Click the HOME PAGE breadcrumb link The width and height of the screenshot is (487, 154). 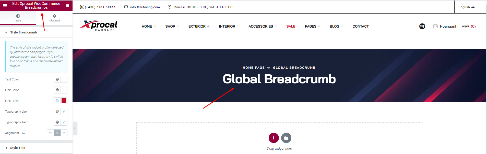(x=254, y=68)
